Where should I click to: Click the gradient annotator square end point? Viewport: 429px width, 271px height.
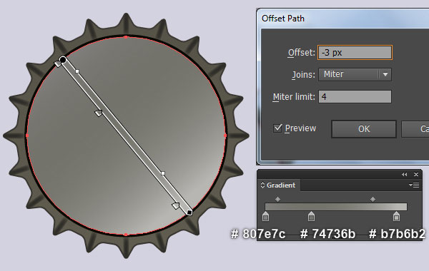(189, 212)
